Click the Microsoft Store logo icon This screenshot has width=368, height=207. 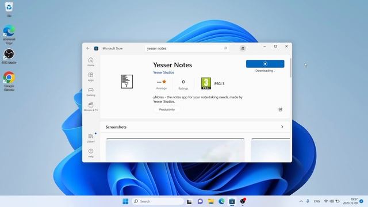click(96, 48)
